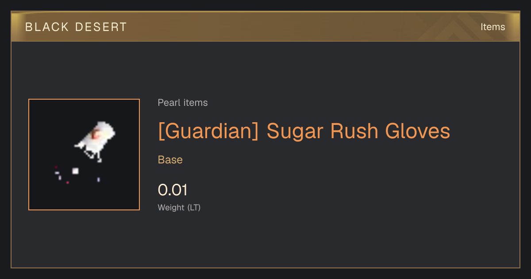Screen dimensions: 531x279
Task: Click the small blue speck in thumbnail
Action: (98, 179)
